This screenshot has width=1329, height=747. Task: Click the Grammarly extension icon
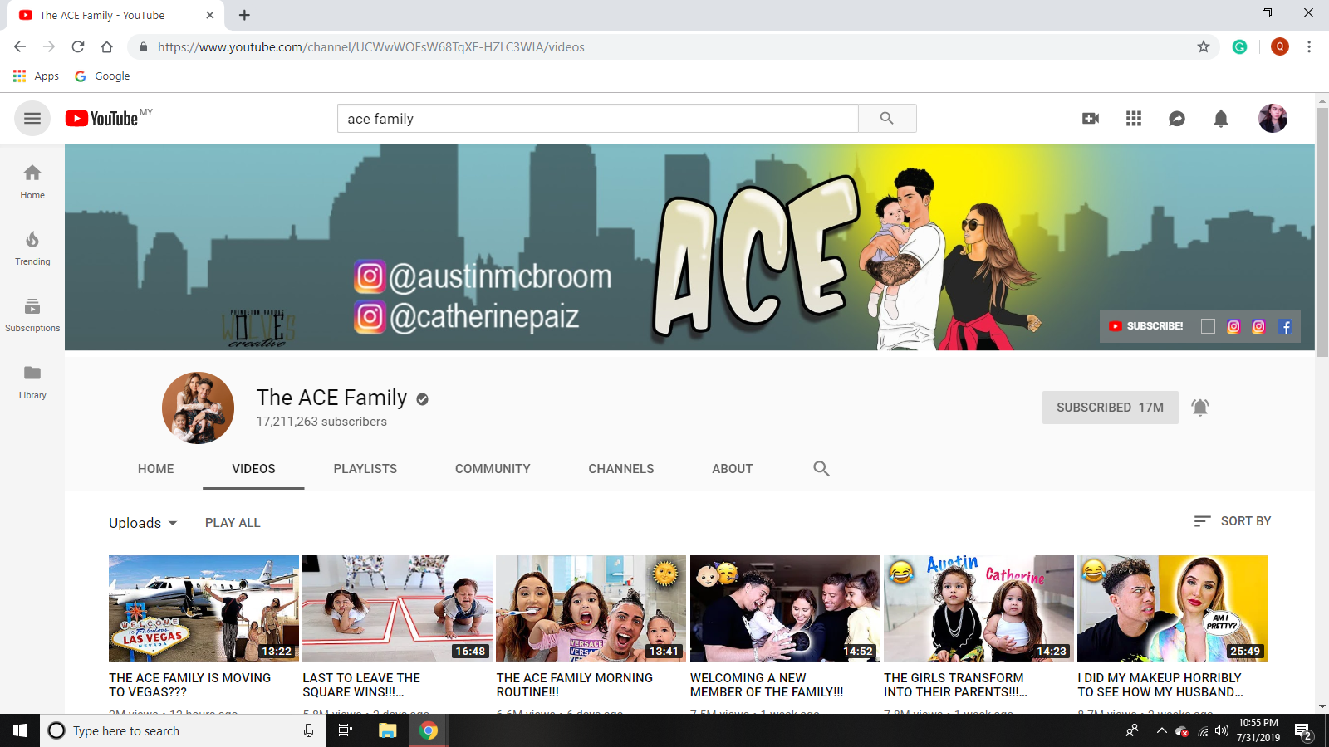[1240, 47]
